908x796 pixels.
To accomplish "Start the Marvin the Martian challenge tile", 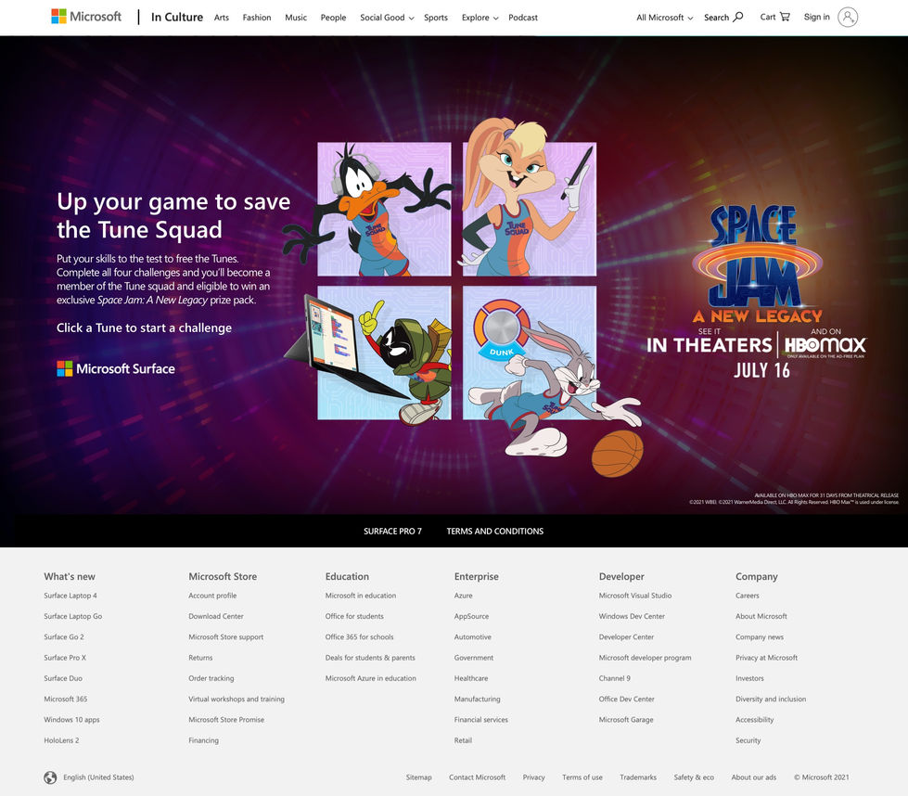I will [x=384, y=353].
